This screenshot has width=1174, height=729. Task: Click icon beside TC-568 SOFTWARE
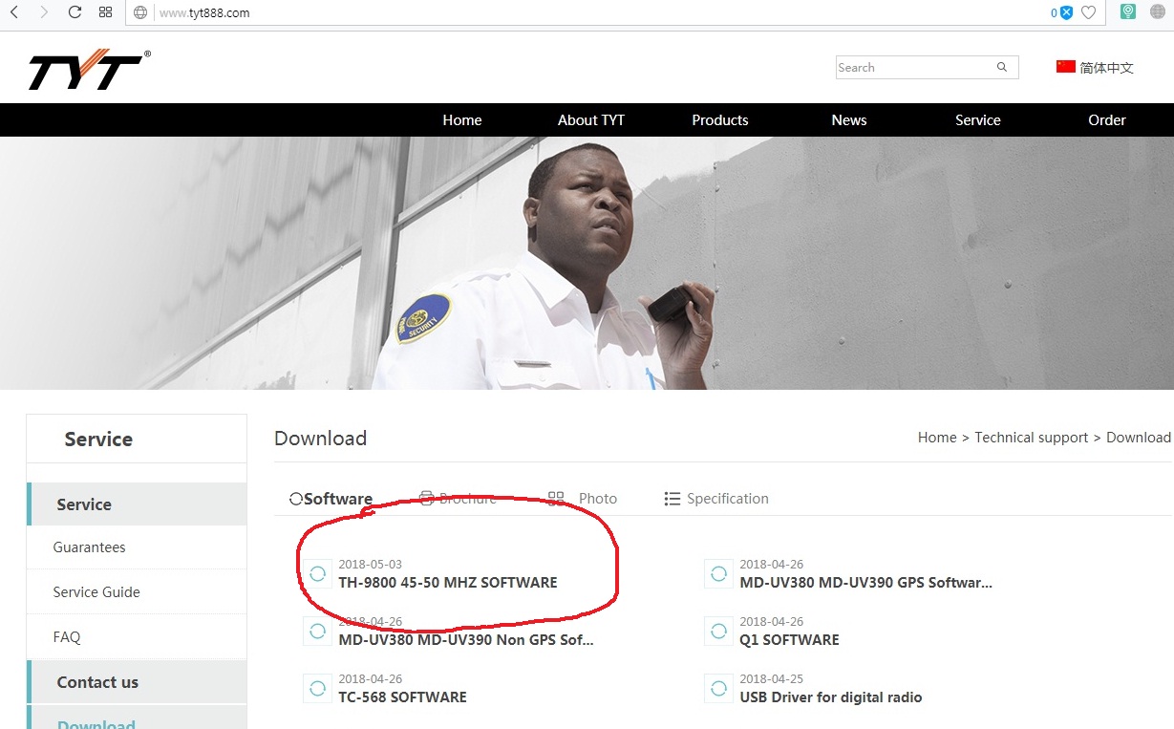click(317, 689)
